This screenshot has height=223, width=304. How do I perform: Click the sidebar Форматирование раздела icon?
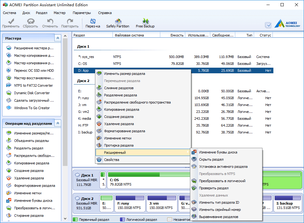coord(9,186)
